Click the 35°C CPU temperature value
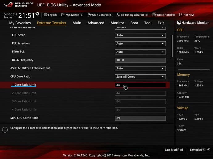This screenshot has height=159, width=213. 197,41
